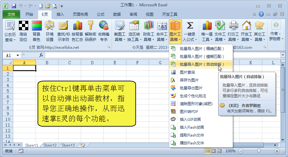Viewport: 288px width, 157px height.
Task: Select 插入Flash动画 menu item
Action: click(x=201, y=127)
